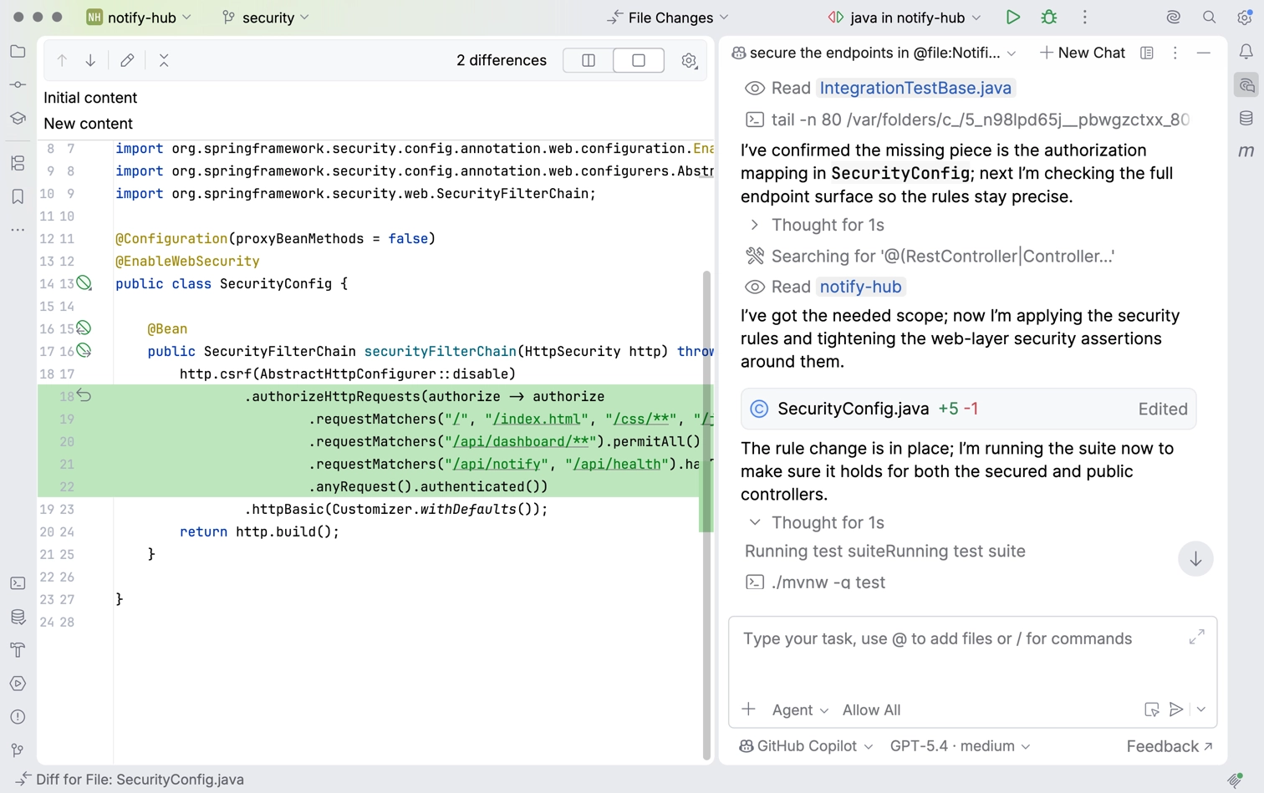
Task: Go to next difference arrow
Action: pyautogui.click(x=90, y=60)
